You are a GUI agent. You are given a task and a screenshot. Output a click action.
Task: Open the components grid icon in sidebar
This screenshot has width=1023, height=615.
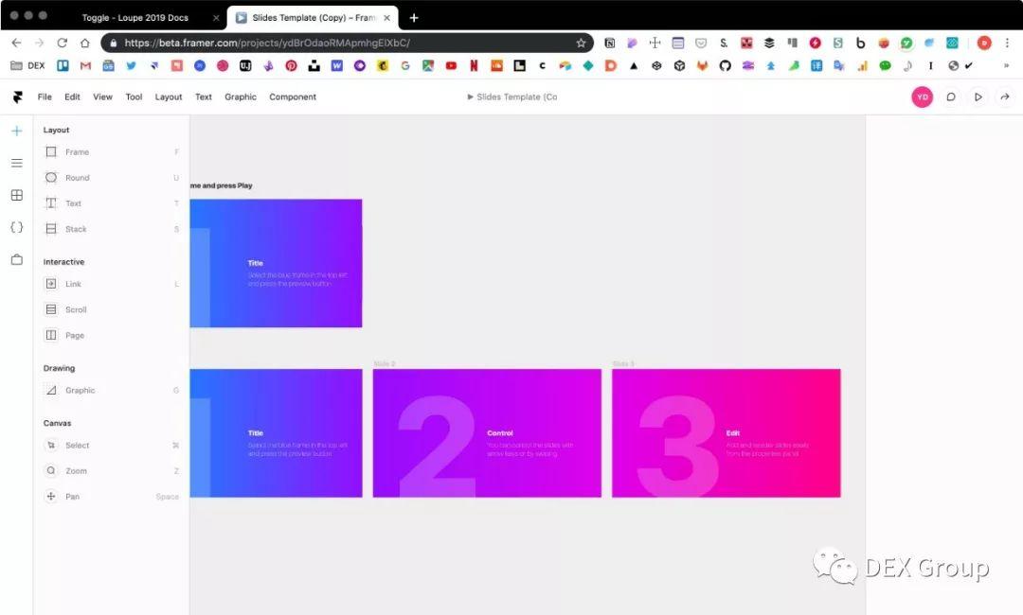pyautogui.click(x=16, y=195)
